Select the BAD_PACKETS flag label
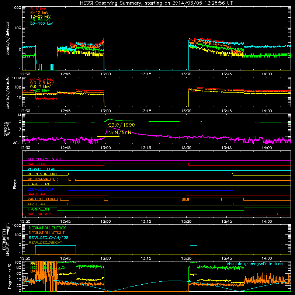295x295 pixels. pos(40,214)
